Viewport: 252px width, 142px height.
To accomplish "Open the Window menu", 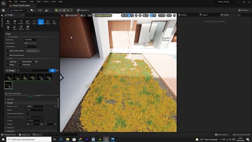I will click(x=23, y=2).
